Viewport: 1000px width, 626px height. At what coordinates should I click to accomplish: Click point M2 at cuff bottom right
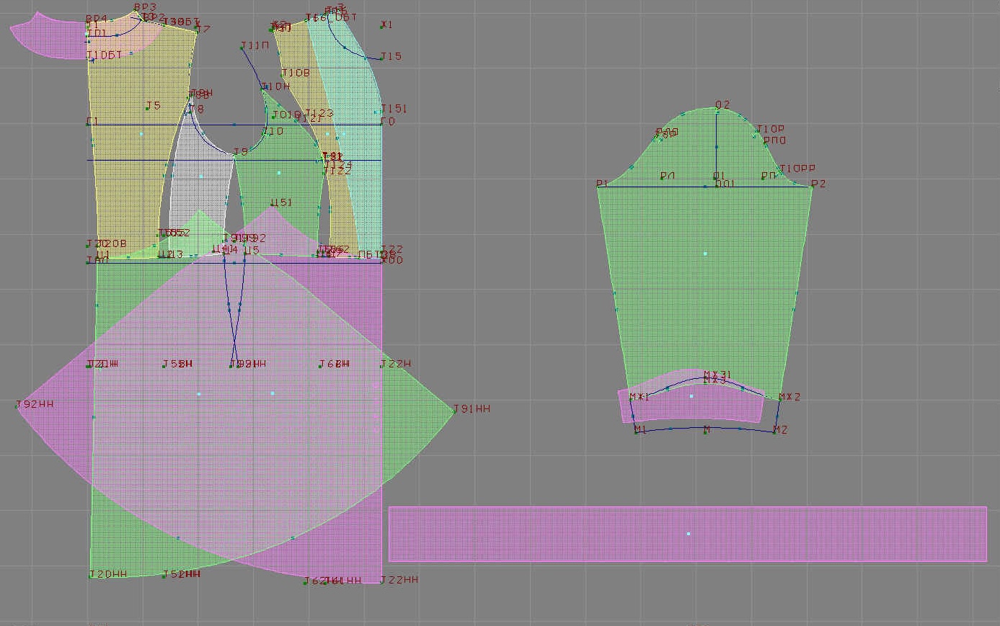(x=775, y=431)
